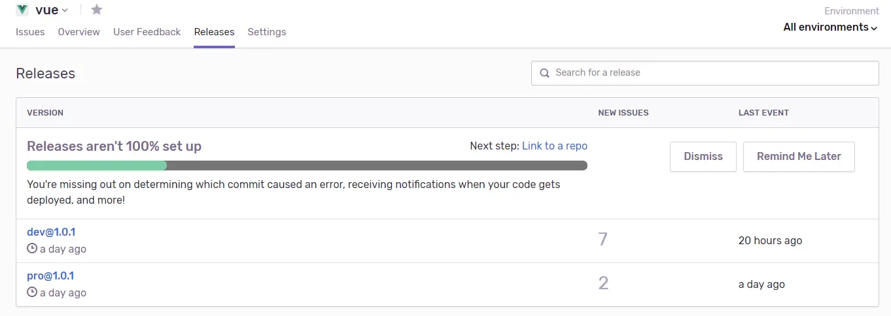The height and width of the screenshot is (316, 891).
Task: Click the Remind Me Later button
Action: pyautogui.click(x=799, y=157)
